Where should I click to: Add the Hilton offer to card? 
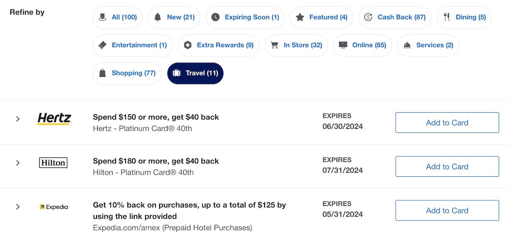coord(447,167)
